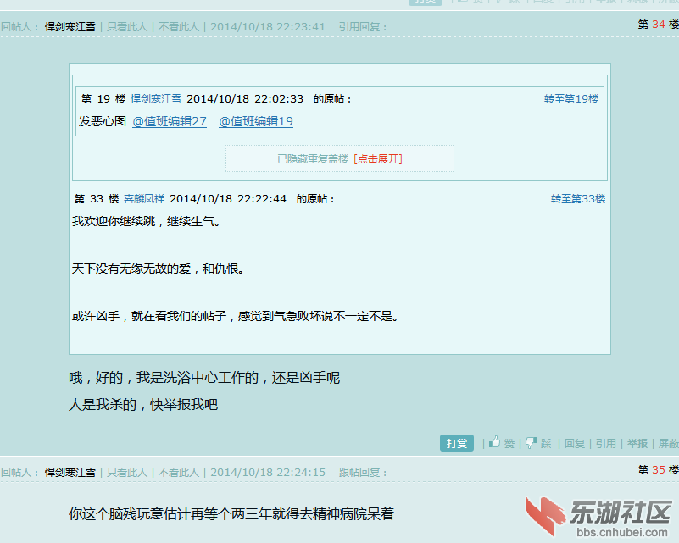The height and width of the screenshot is (543, 679).
Task: Click the 打赏 button in post 34
Action: (x=456, y=443)
